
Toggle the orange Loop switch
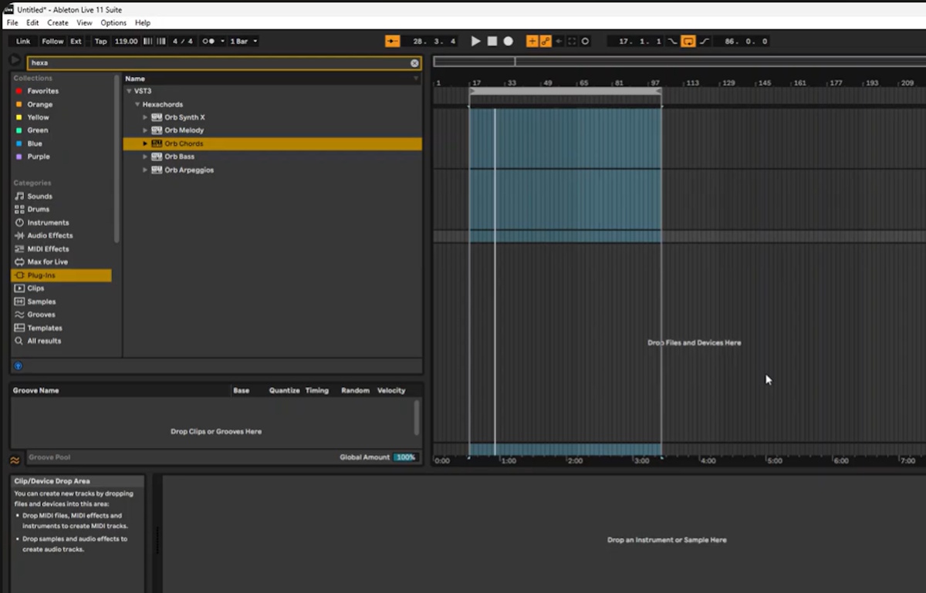tap(688, 41)
